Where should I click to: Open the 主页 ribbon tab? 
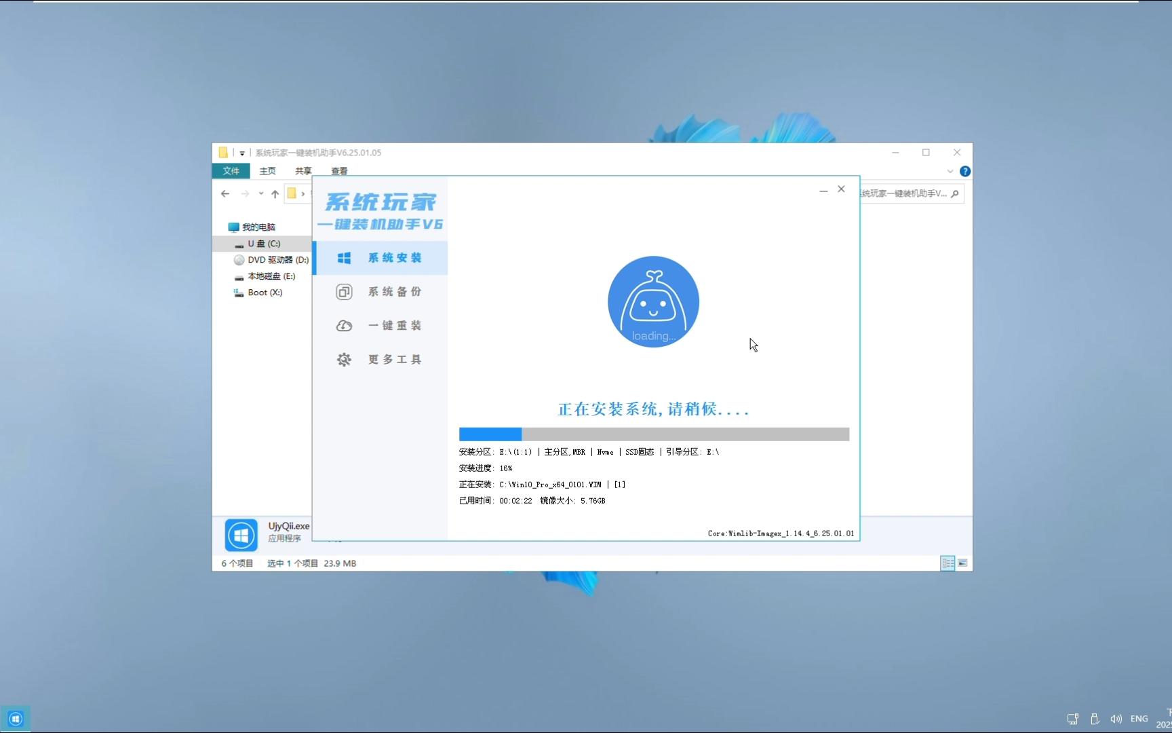(268, 171)
